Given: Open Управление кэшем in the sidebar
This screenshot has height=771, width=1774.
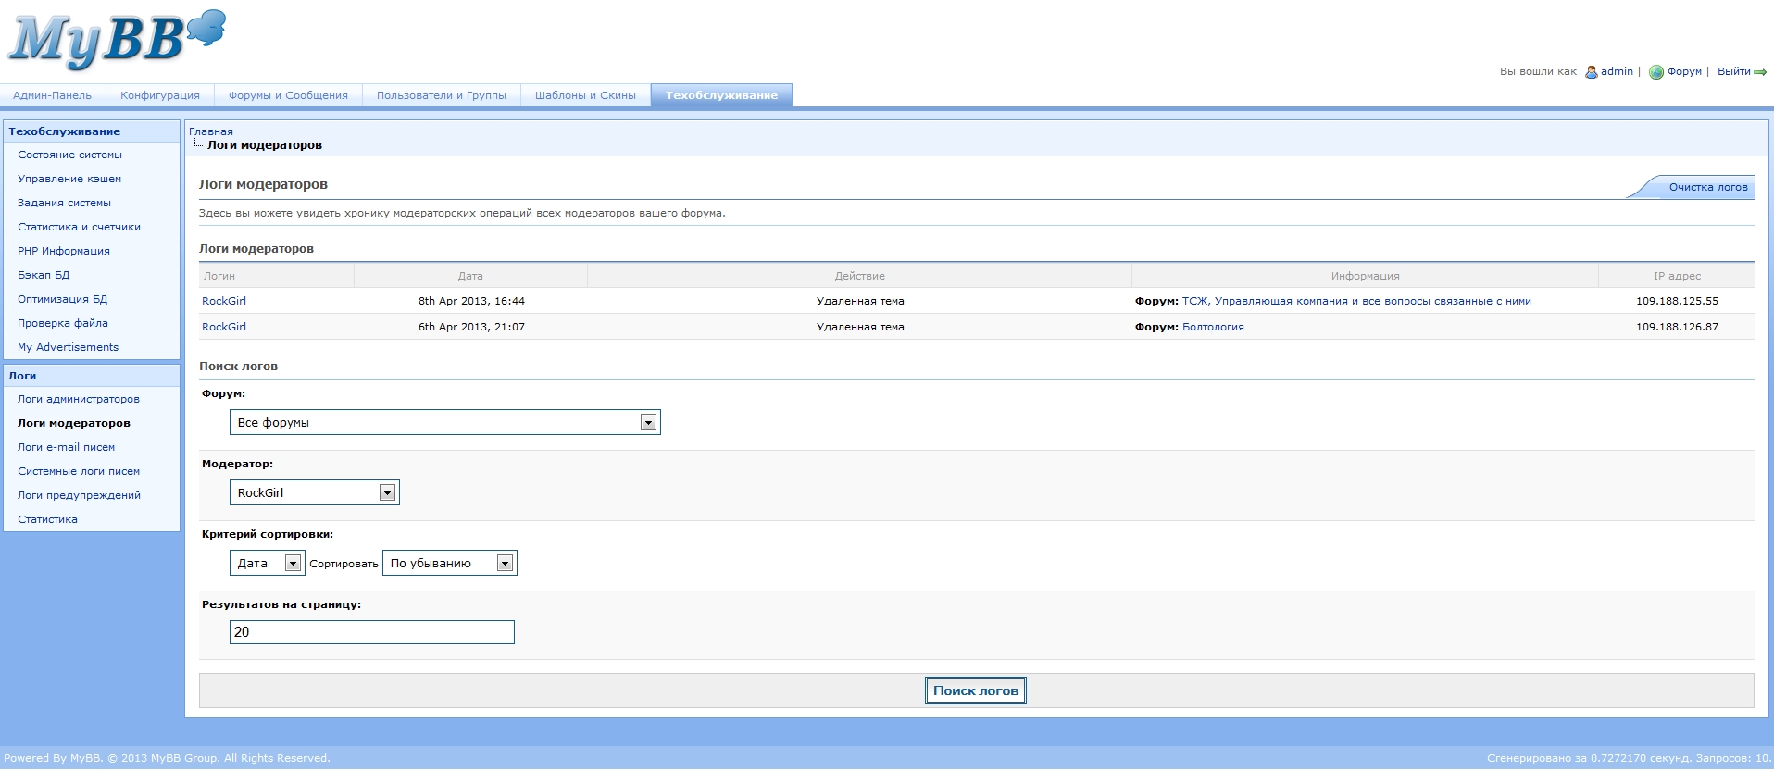Looking at the screenshot, I should coord(69,179).
